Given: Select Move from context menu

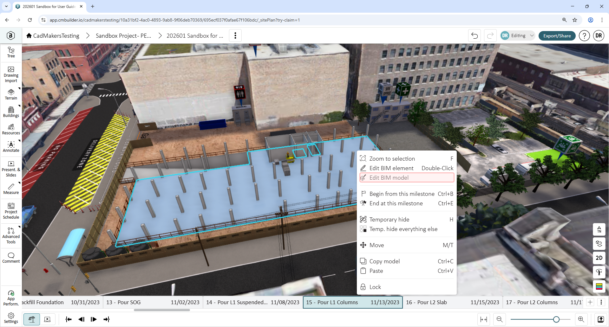Looking at the screenshot, I should point(407,245).
